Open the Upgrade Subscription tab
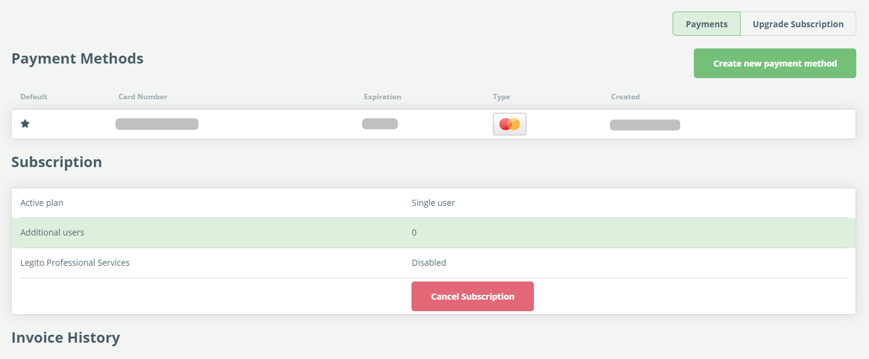The width and height of the screenshot is (869, 359). tap(798, 24)
